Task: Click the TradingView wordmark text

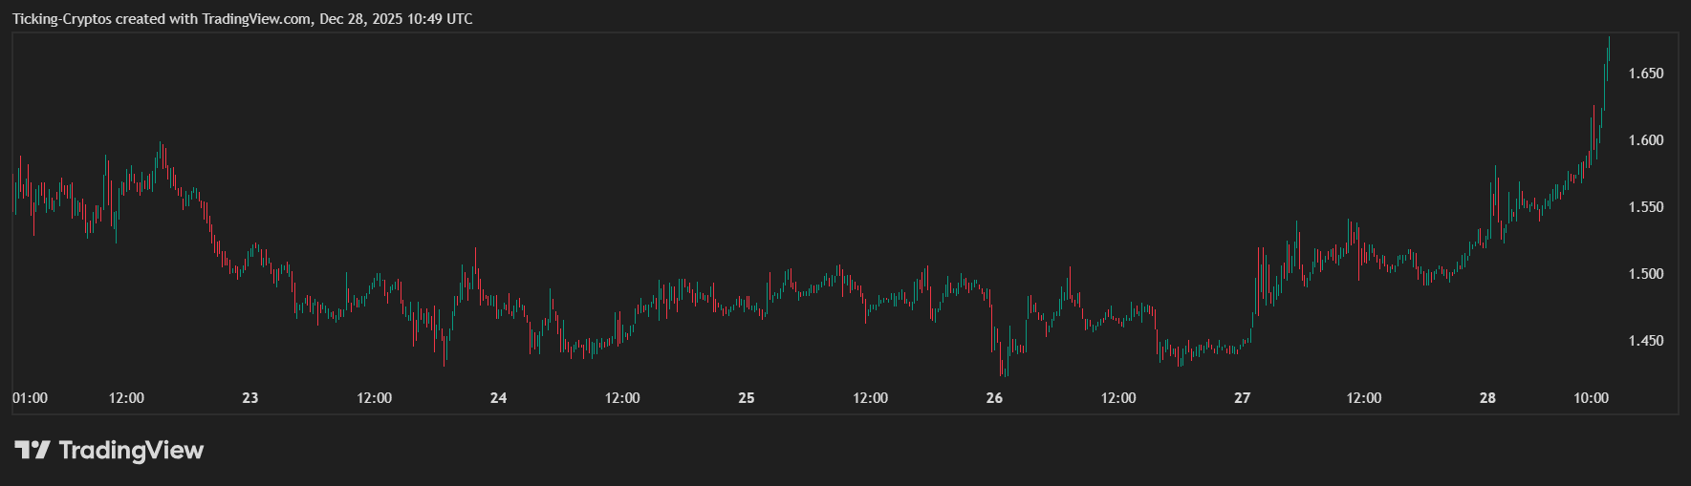Action: [131, 450]
